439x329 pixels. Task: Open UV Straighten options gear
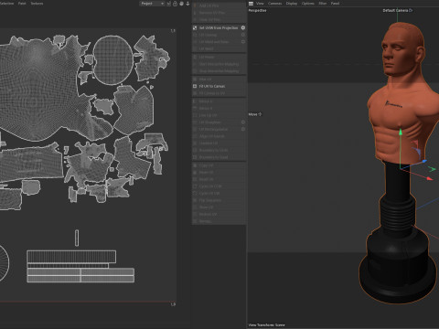[x=243, y=122]
